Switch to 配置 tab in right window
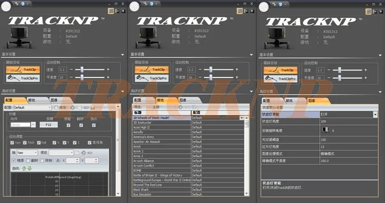 pos(272,101)
